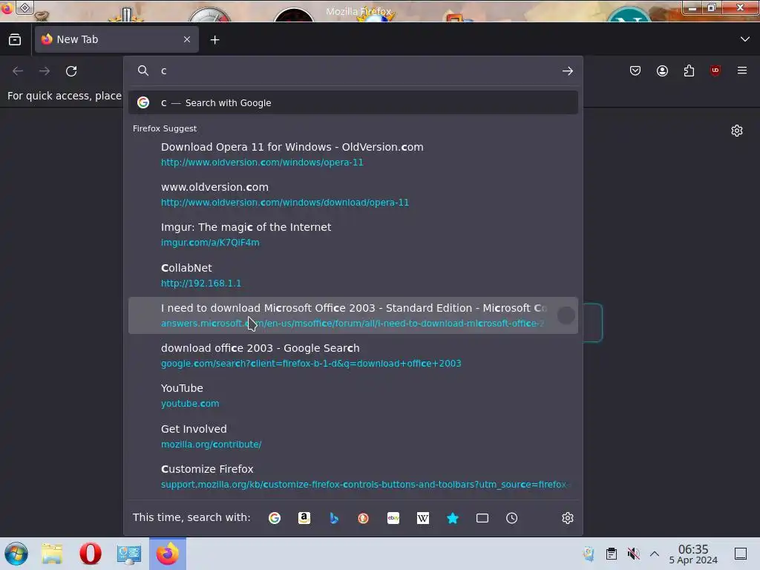
Task: Expand the list all tabs chevron
Action: click(745, 39)
